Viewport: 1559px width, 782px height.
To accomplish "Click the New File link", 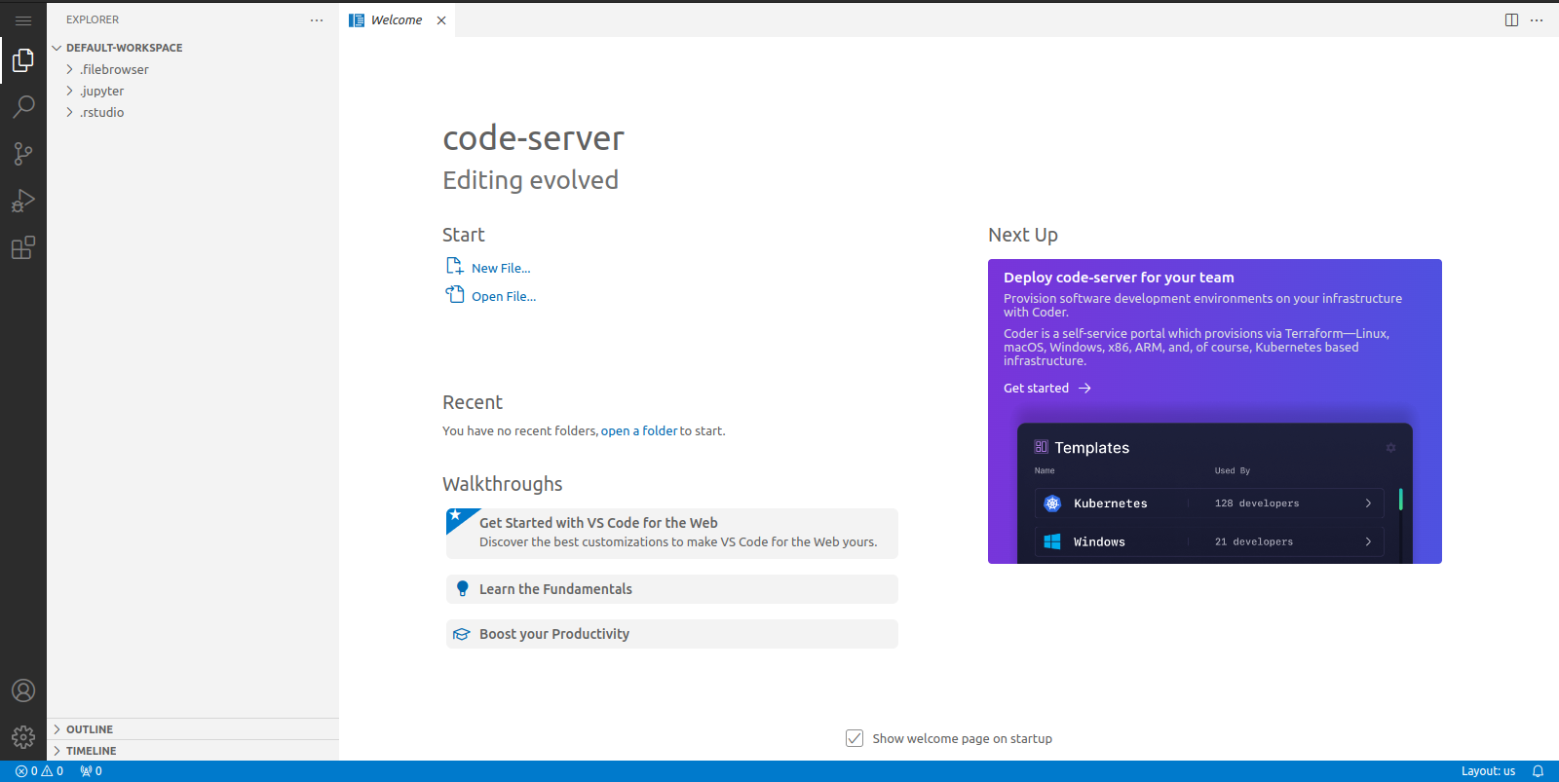I will coord(501,269).
